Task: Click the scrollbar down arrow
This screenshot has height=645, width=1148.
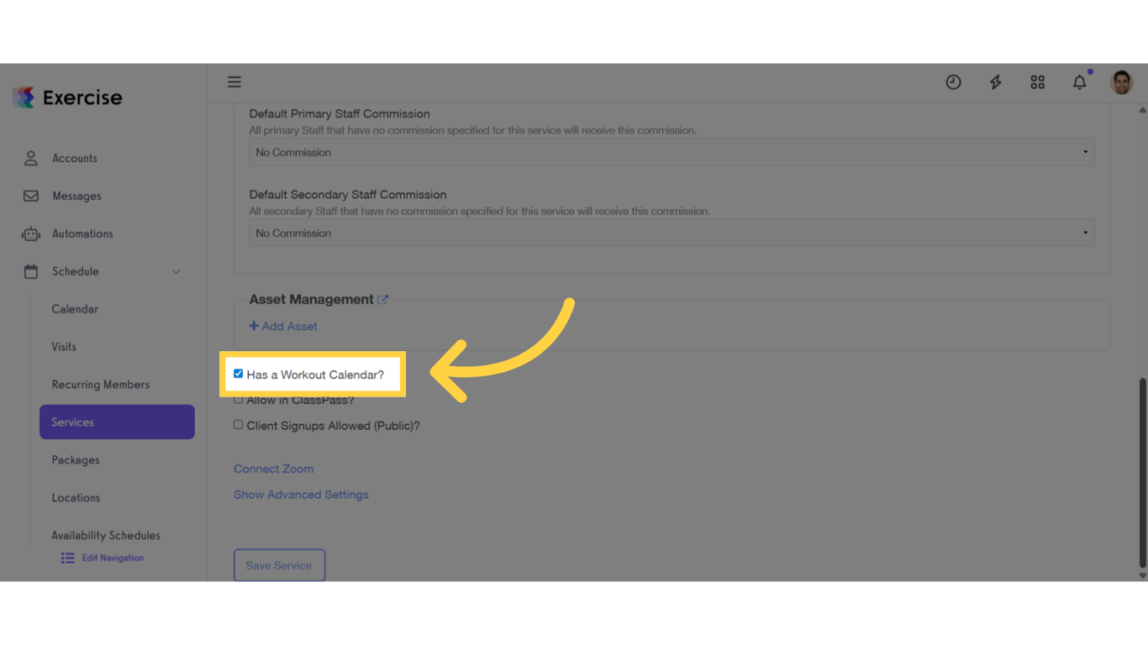Action: point(1142,575)
